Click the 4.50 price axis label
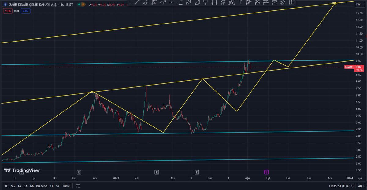This screenshot has width=367, height=190. (x=359, y=129)
